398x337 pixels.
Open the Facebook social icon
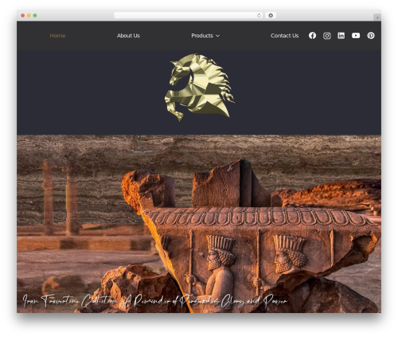coord(312,36)
